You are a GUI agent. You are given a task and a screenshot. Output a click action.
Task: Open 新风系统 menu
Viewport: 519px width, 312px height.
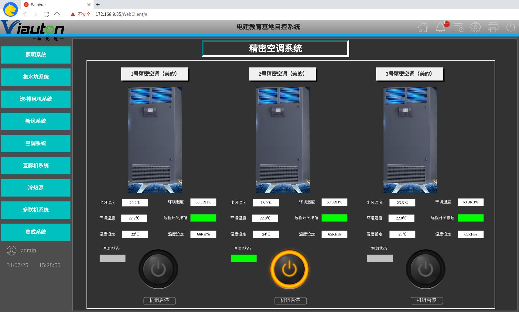(36, 121)
